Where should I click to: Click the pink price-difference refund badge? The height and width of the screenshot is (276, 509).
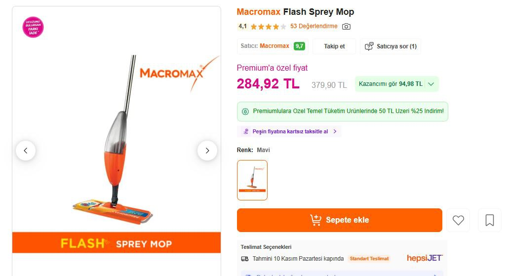click(33, 27)
